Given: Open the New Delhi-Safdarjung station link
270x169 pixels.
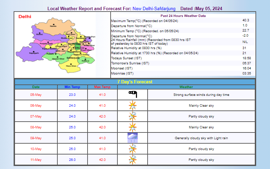Looking at the screenshot, I should point(154,8).
